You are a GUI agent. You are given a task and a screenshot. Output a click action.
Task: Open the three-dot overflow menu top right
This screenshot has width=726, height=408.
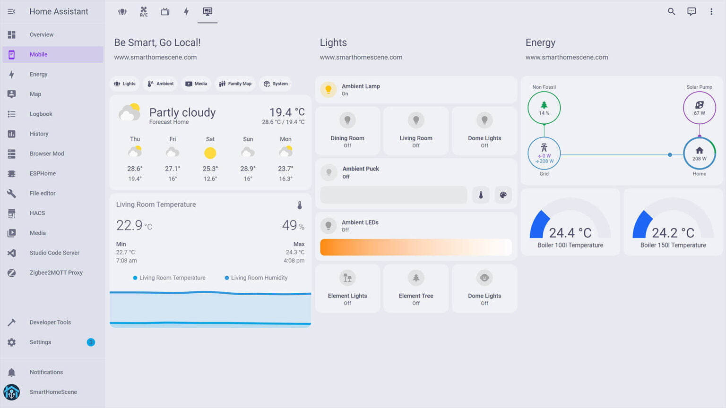711,11
